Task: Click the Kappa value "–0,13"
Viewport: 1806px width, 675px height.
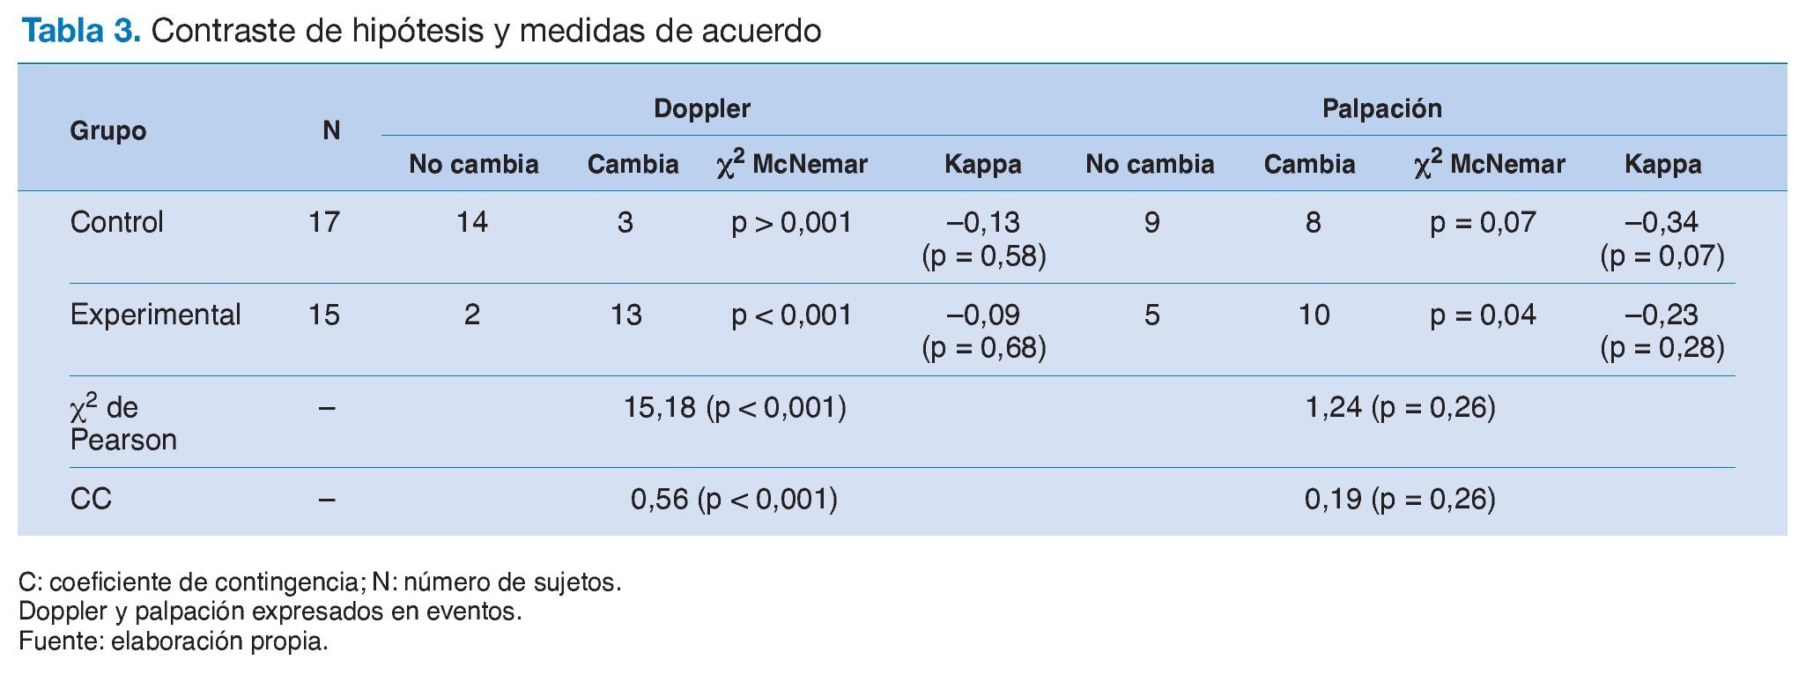Action: (983, 222)
